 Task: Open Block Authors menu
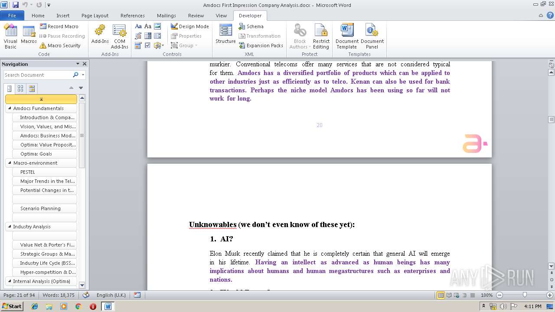pos(300,36)
